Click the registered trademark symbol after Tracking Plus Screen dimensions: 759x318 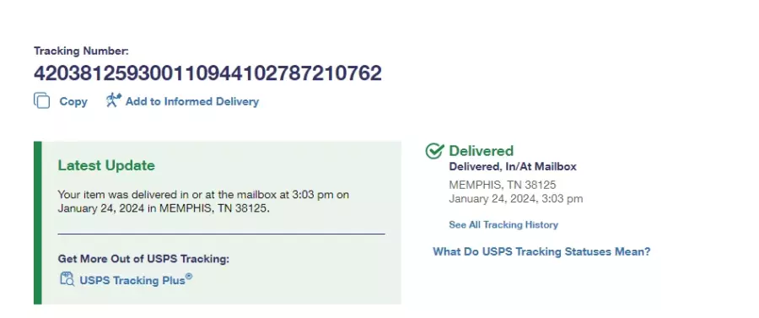(x=189, y=277)
